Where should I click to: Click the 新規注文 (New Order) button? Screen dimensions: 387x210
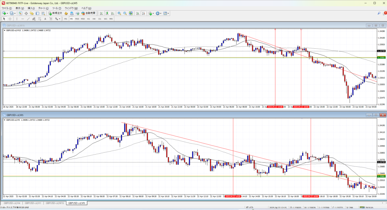[x=55, y=13]
